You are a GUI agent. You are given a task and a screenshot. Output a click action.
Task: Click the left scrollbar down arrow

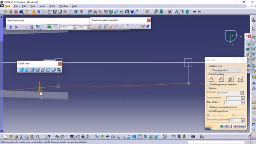(x=2, y=131)
